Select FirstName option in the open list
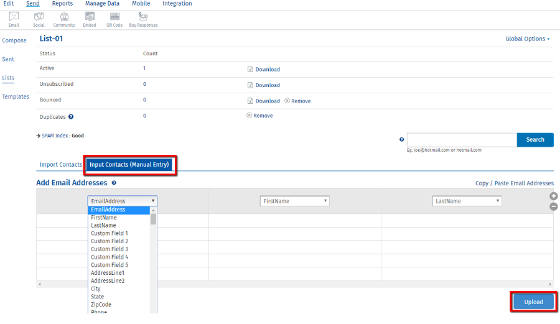This screenshot has height=324, width=560. [119, 218]
